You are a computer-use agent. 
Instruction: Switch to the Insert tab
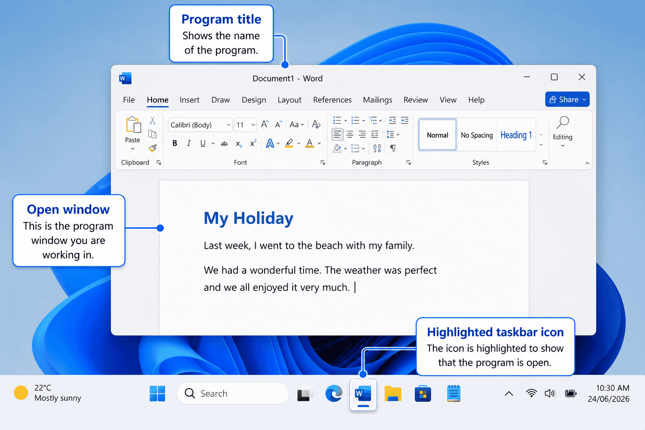189,100
